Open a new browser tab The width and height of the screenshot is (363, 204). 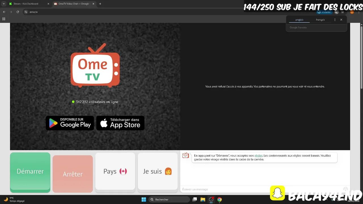coord(100,4)
